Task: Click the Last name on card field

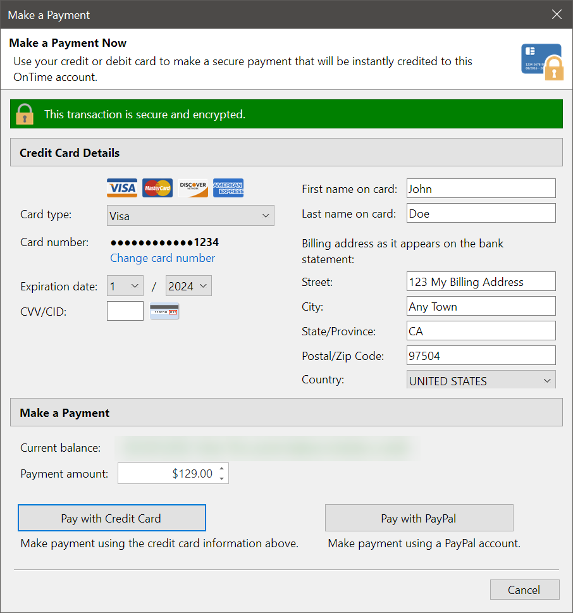Action: (x=481, y=213)
